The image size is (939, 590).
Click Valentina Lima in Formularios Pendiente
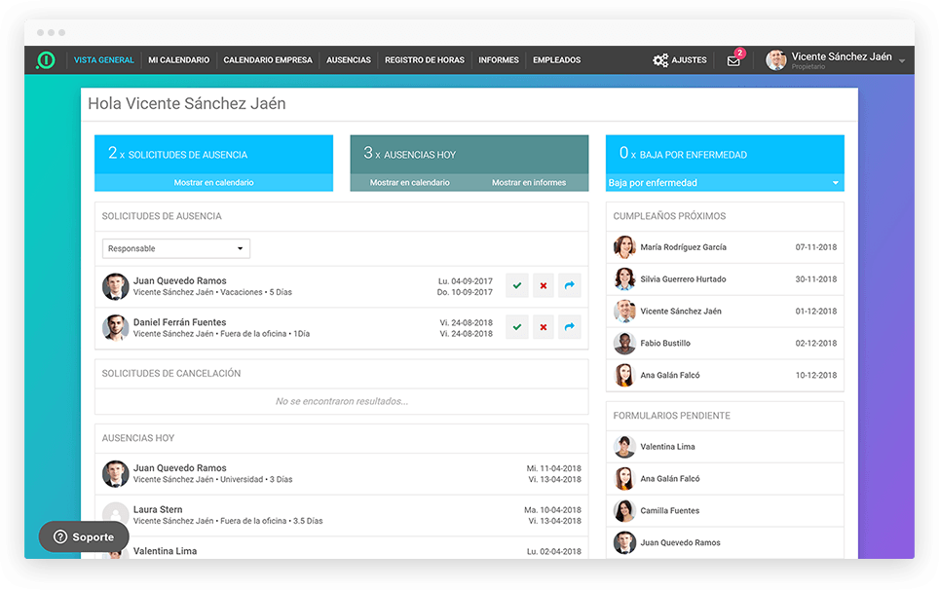coord(667,446)
